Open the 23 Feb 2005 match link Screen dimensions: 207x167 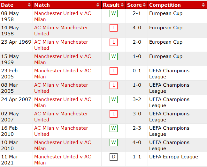point(62,71)
